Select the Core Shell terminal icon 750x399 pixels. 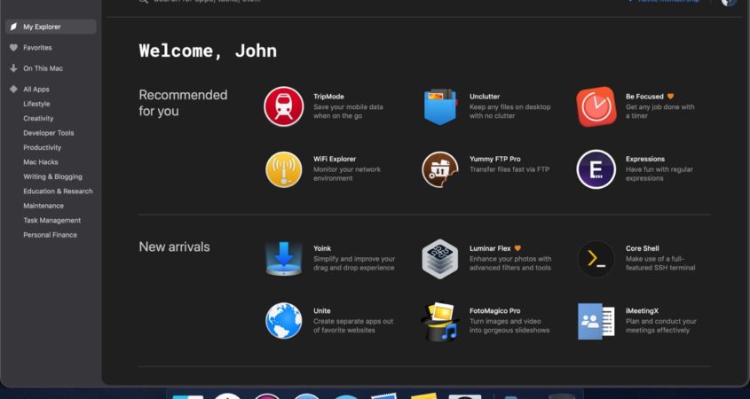pos(596,258)
